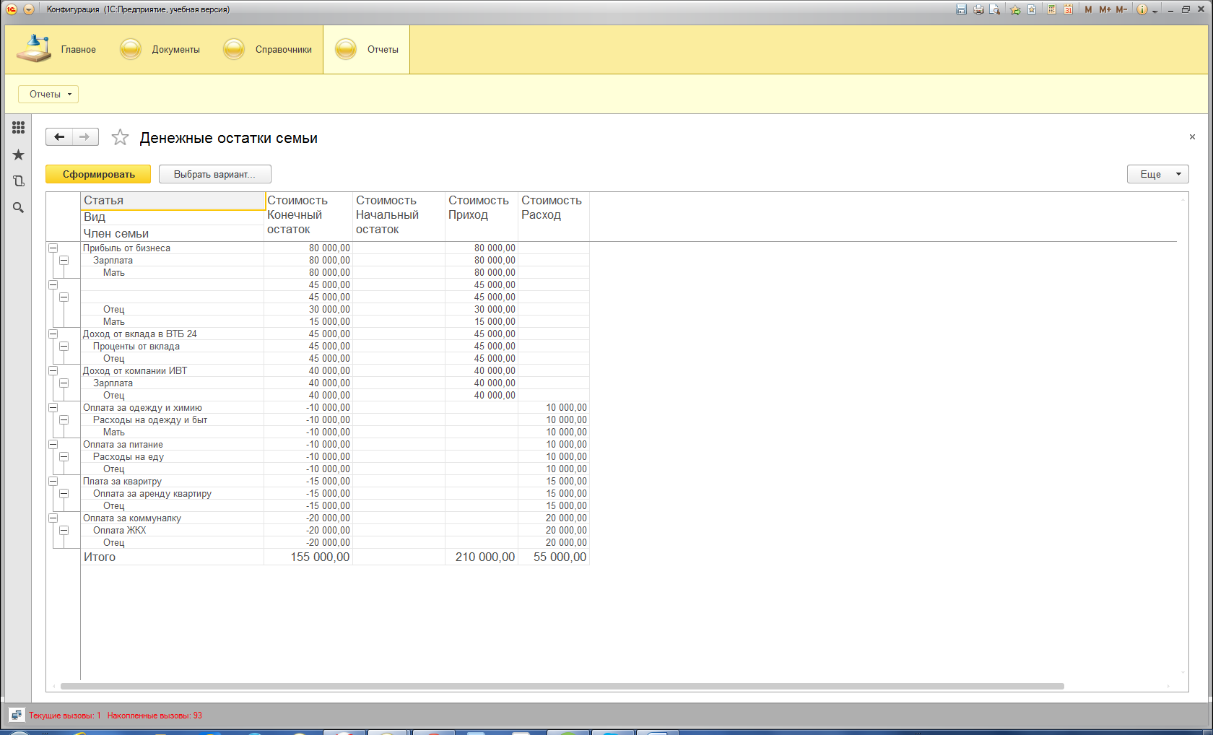Go back using the left arrow button
1213x735 pixels.
[x=59, y=137]
